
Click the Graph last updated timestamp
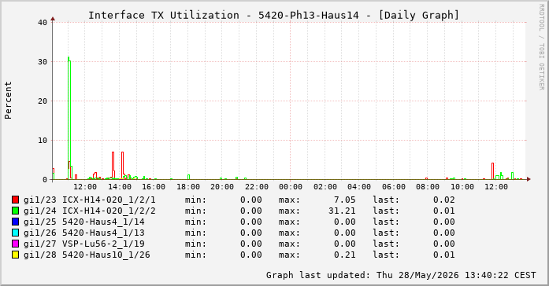click(401, 275)
